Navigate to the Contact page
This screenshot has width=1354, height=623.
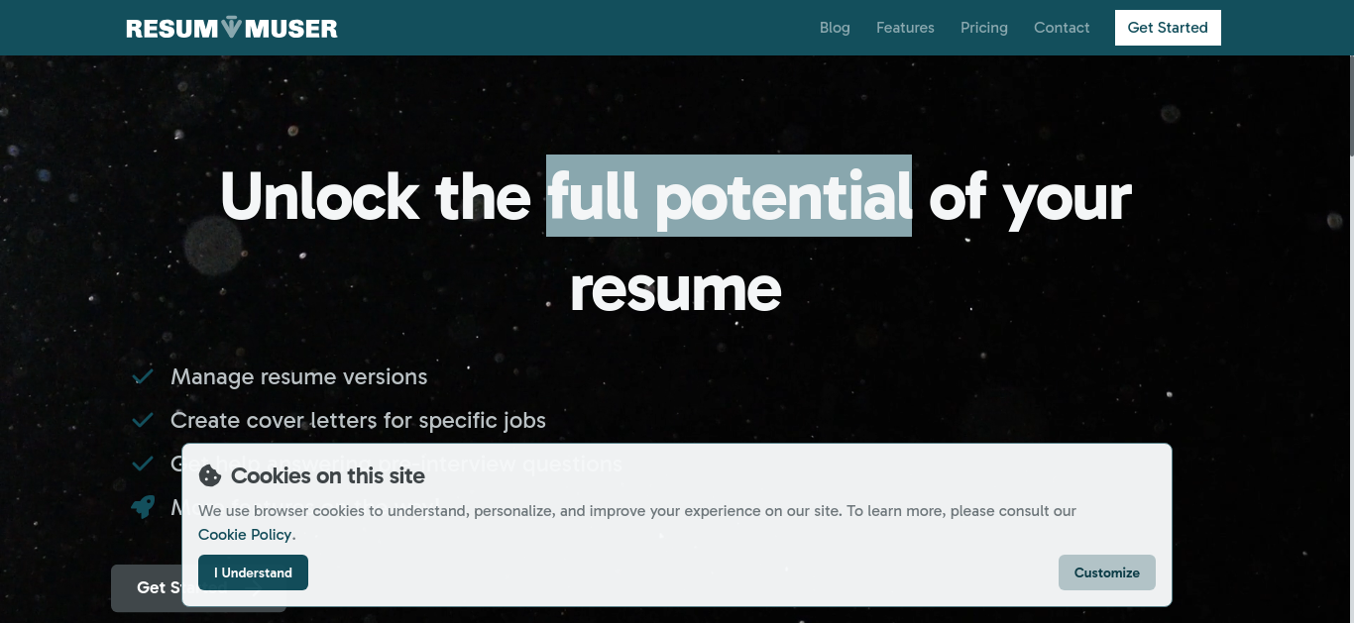[x=1062, y=28]
